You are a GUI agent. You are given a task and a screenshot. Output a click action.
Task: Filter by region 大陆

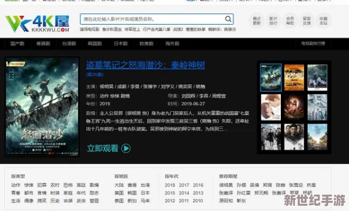pos(119,185)
